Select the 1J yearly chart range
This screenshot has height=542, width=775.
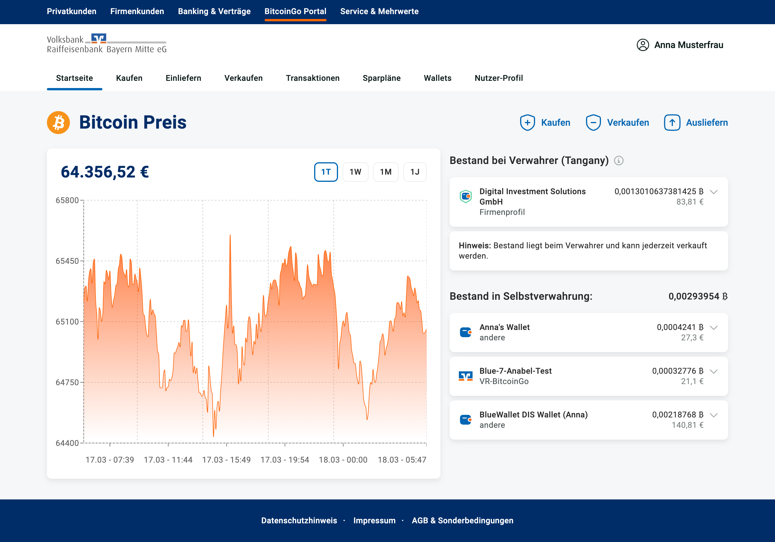point(415,172)
